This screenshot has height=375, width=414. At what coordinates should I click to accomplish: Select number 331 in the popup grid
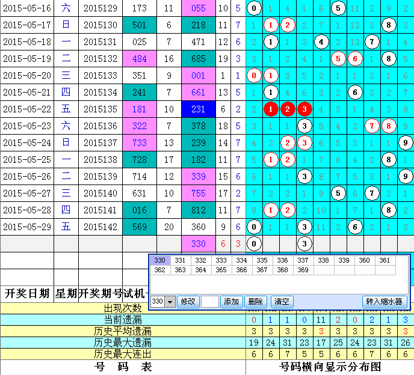pyautogui.click(x=180, y=261)
